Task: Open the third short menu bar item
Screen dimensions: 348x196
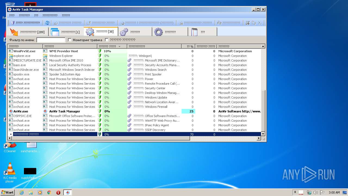Action: (x=36, y=16)
